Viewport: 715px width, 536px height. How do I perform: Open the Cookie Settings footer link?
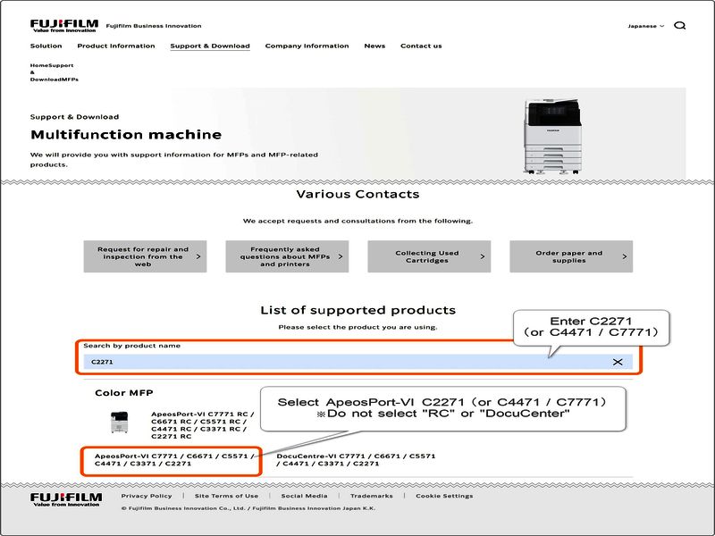444,496
